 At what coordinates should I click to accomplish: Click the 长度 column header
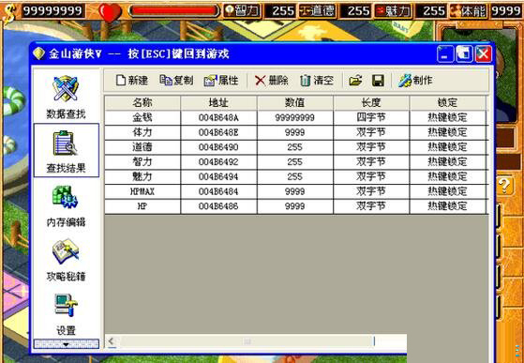click(x=371, y=103)
